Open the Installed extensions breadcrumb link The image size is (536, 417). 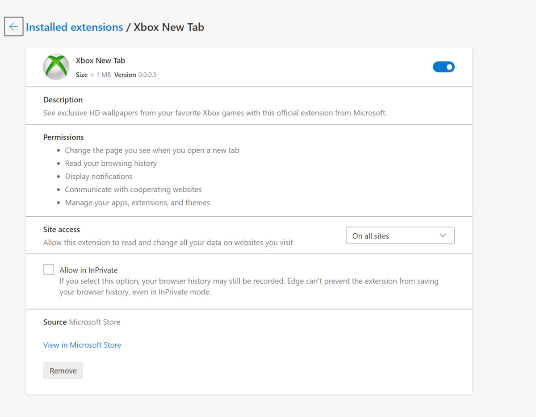(74, 27)
